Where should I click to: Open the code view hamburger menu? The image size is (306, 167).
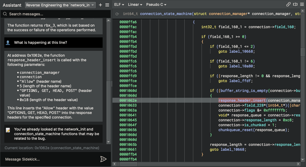302,4
